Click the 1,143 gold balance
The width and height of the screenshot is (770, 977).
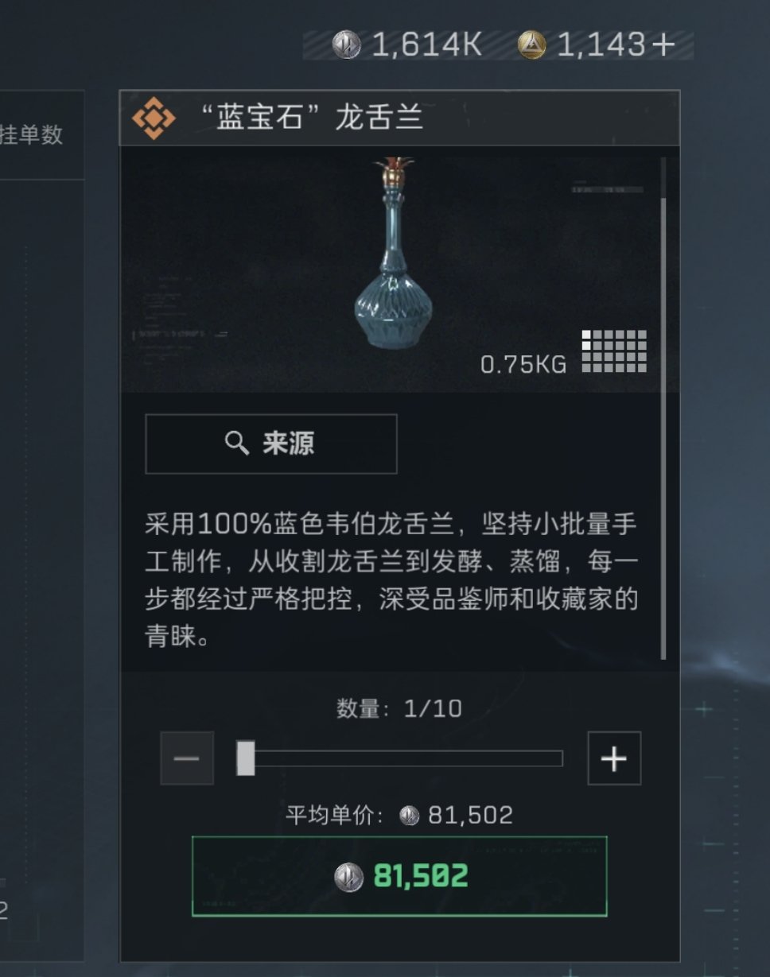coord(602,45)
